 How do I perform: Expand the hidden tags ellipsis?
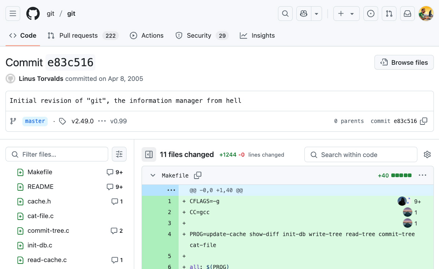(x=102, y=121)
